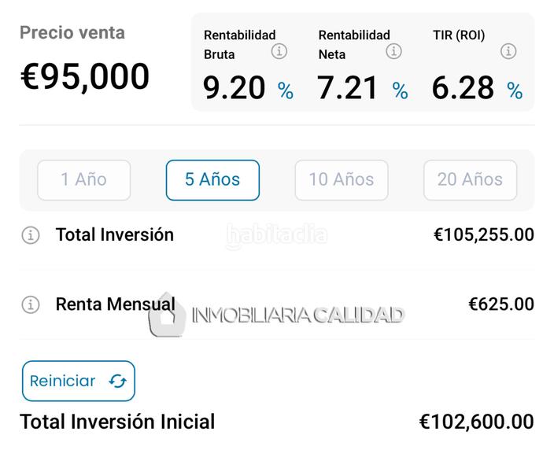Screen dimensions: 554x472
Task: Click the €625.00 monthly rent value
Action: 501,304
